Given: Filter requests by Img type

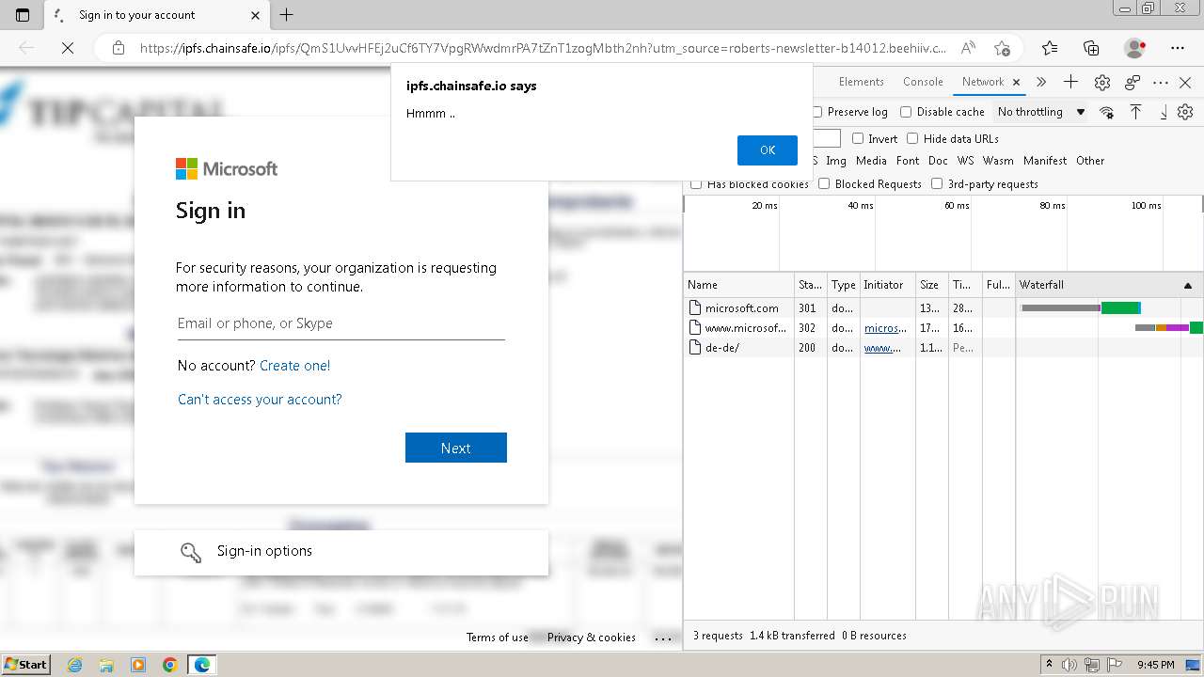Looking at the screenshot, I should [836, 161].
